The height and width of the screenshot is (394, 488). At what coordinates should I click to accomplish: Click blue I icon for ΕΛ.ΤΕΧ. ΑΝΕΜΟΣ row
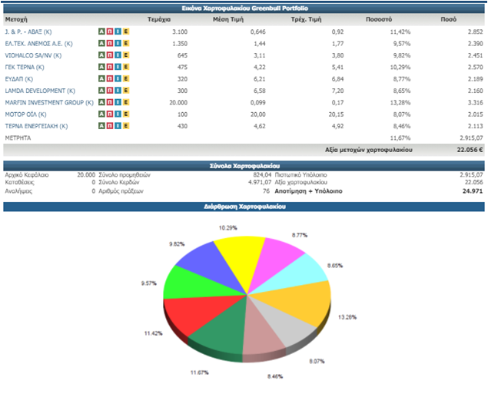118,43
